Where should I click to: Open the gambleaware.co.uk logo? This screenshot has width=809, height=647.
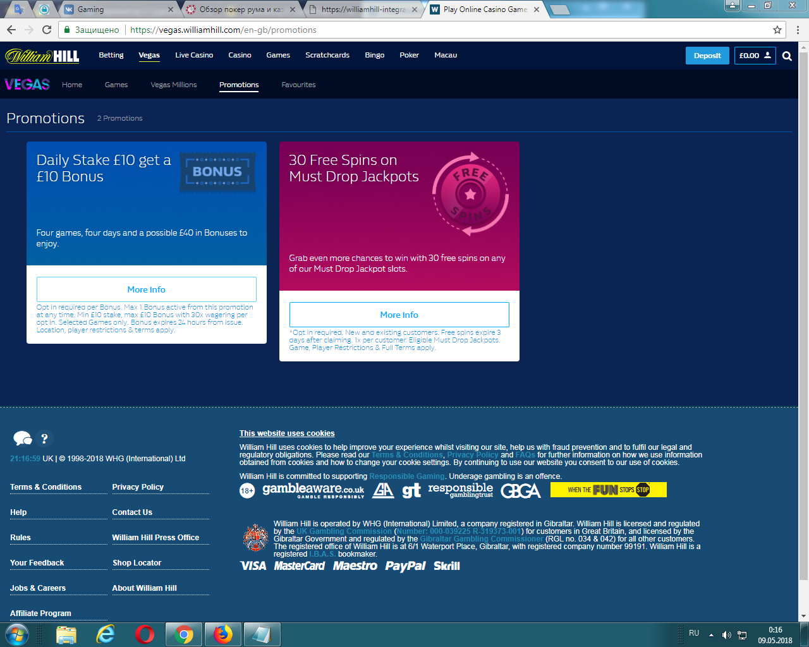(313, 490)
